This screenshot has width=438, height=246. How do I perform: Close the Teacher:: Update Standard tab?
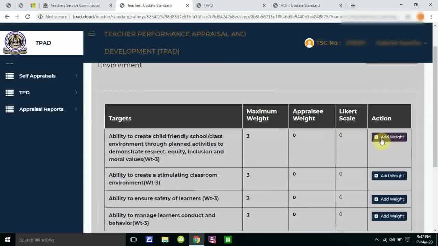point(187,5)
